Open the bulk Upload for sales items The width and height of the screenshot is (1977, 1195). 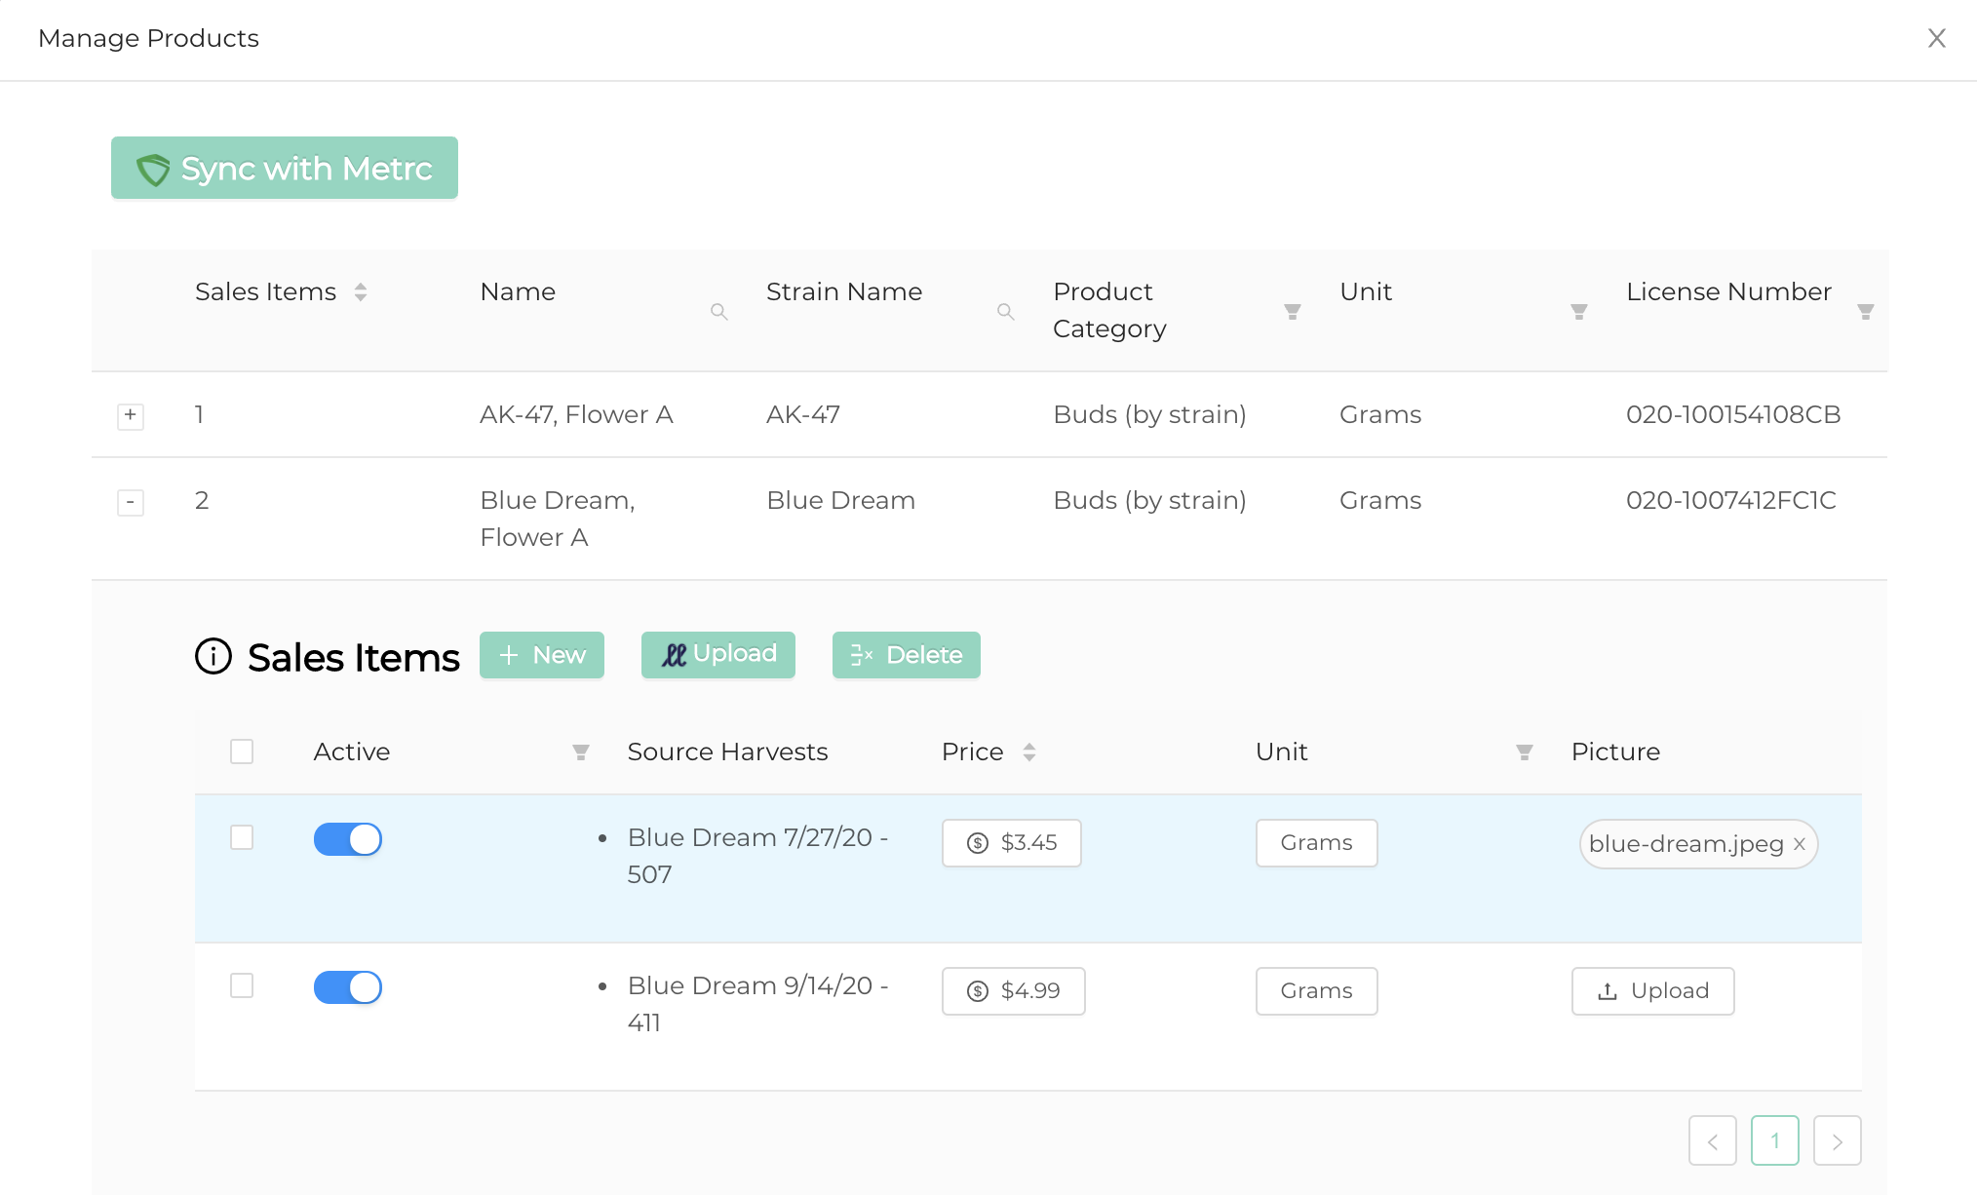[717, 654]
